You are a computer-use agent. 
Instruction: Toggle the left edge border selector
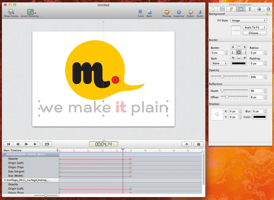click(233, 52)
